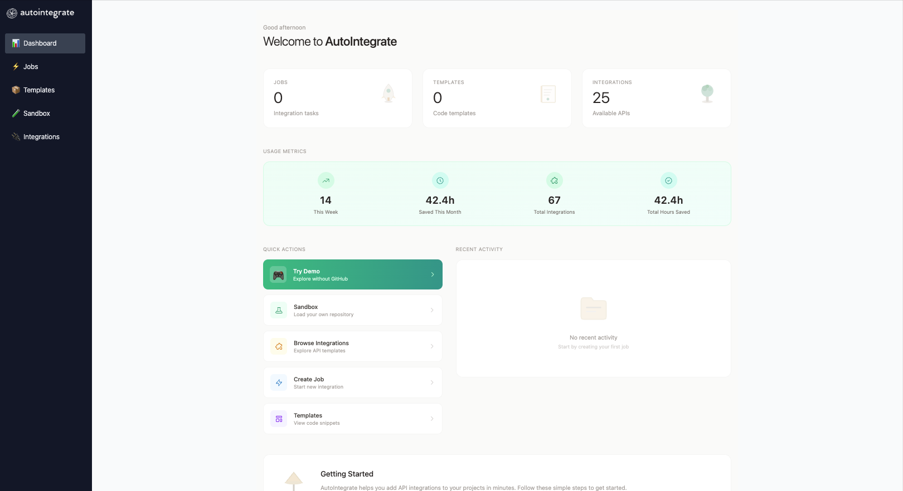Click the Integrations plug icon in sidebar
The height and width of the screenshot is (491, 903).
point(16,137)
